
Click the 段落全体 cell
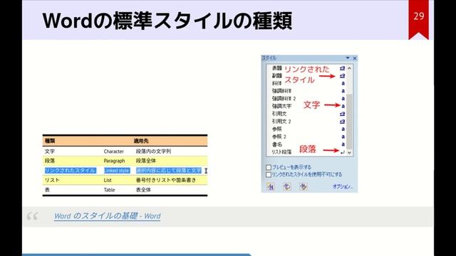point(146,161)
